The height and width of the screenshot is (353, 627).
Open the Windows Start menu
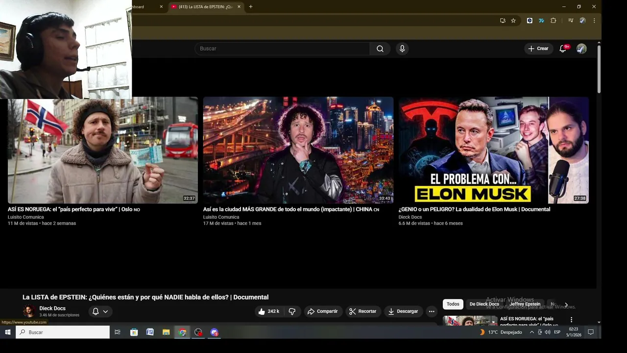coord(7,332)
